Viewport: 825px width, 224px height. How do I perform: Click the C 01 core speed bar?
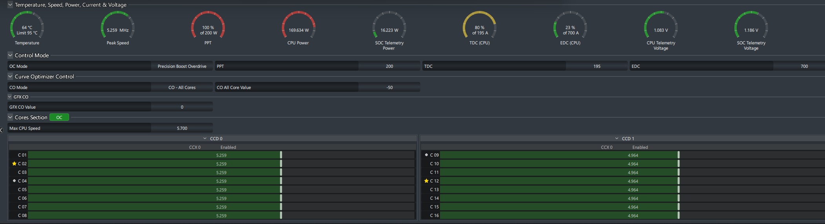pyautogui.click(x=221, y=155)
